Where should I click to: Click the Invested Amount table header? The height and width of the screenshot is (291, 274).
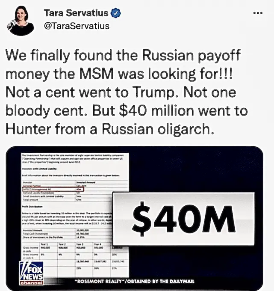tap(86, 182)
